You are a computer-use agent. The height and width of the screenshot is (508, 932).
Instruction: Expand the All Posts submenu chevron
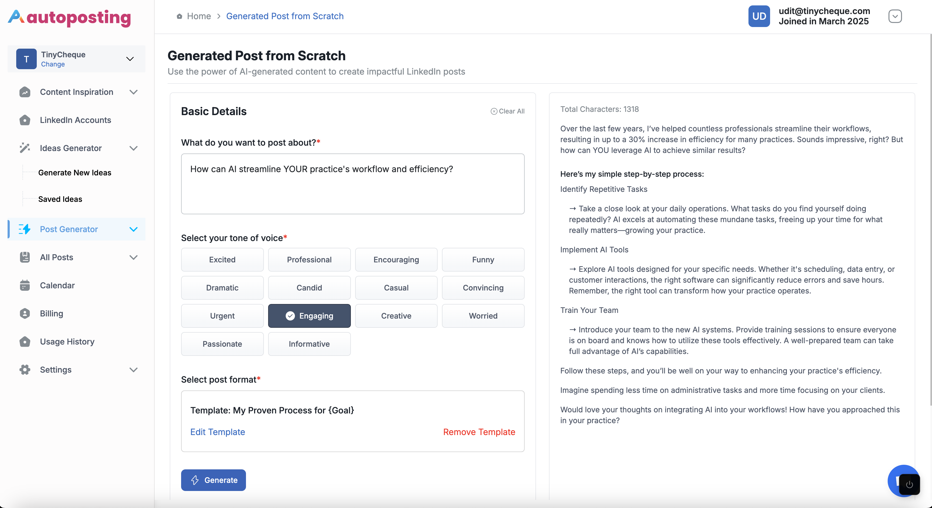[x=134, y=258]
